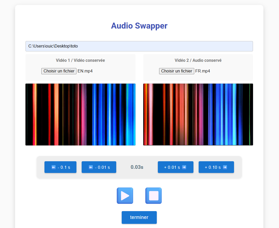Image resolution: width=279 pixels, height=228 pixels.
Task: Click the Audio Swapper title
Action: (x=139, y=26)
